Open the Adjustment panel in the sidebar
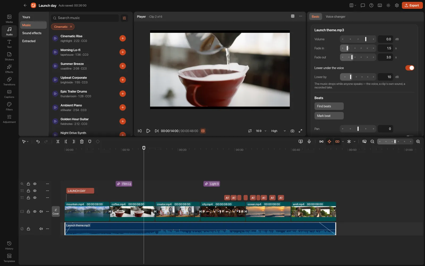The width and height of the screenshot is (425, 266). click(9, 119)
